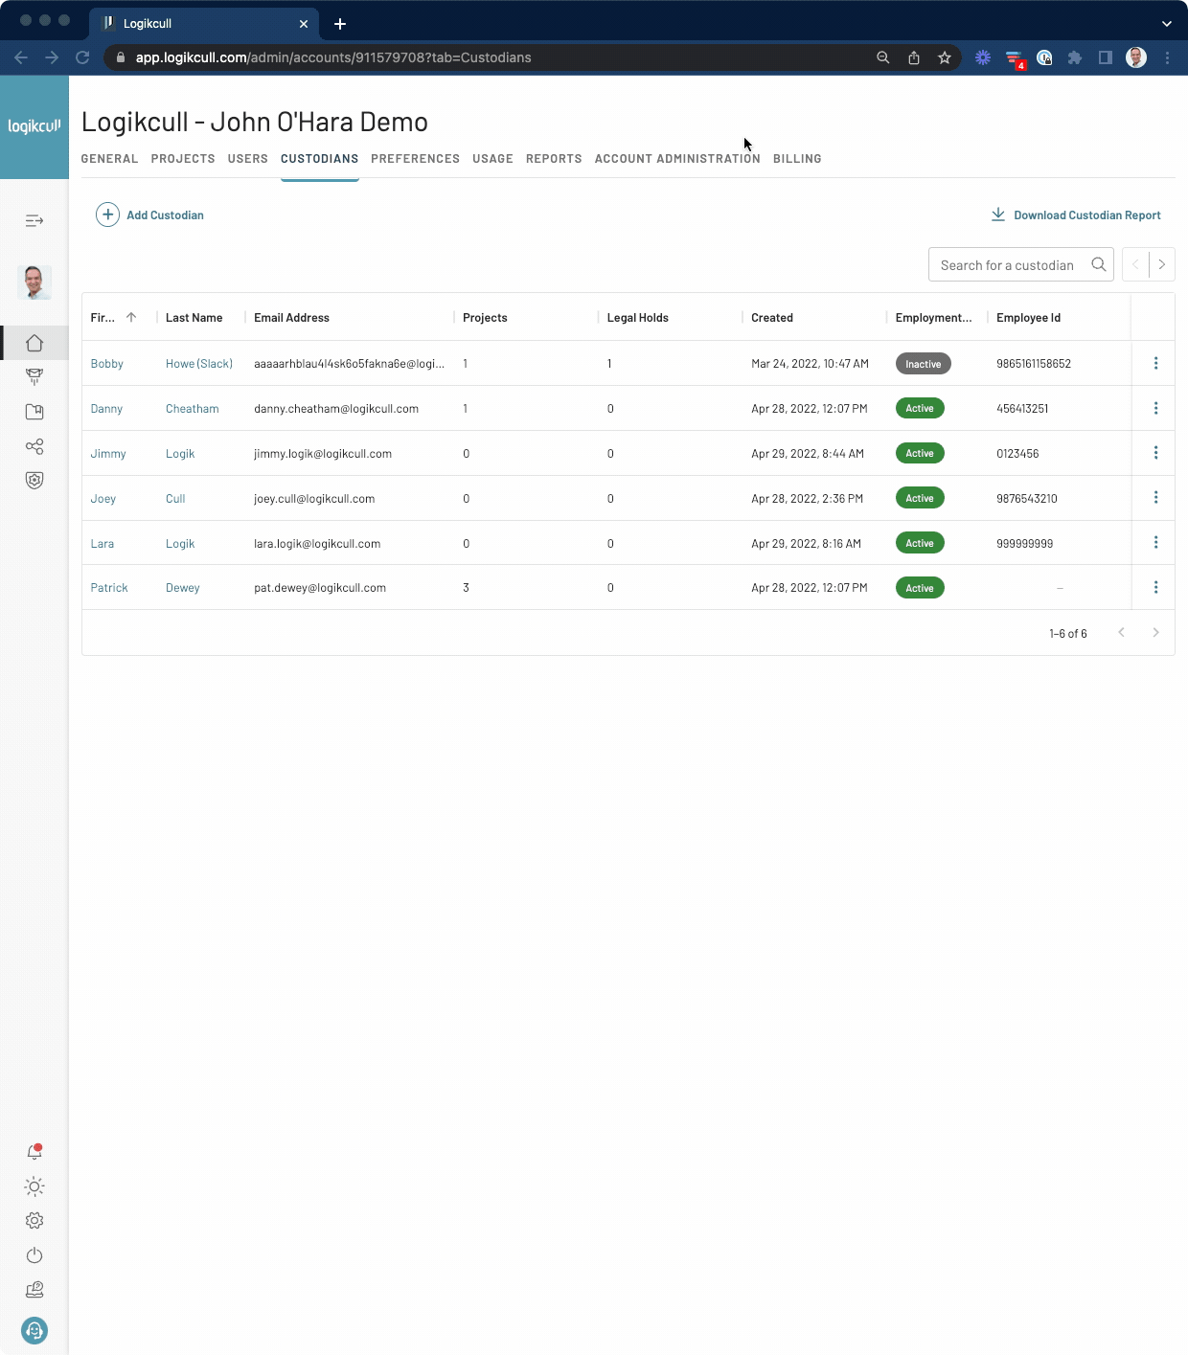Open the filter funnel icon in sidebar
1188x1355 pixels.
pyautogui.click(x=34, y=377)
